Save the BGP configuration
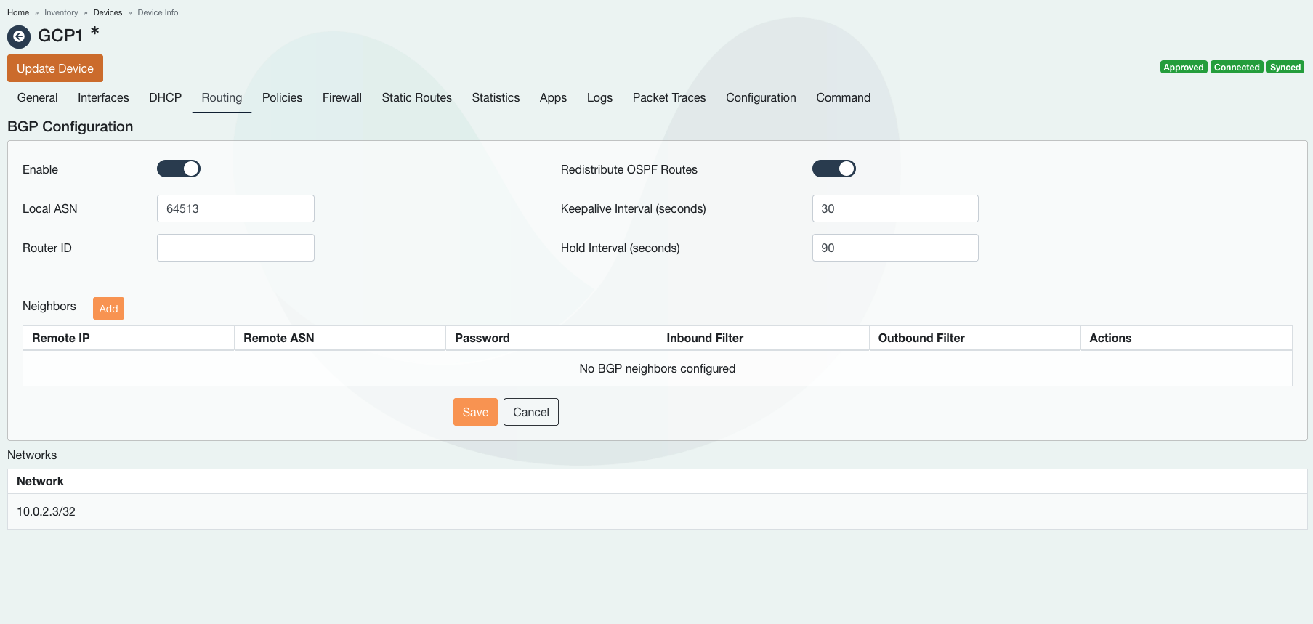Image resolution: width=1313 pixels, height=624 pixels. coord(475,412)
